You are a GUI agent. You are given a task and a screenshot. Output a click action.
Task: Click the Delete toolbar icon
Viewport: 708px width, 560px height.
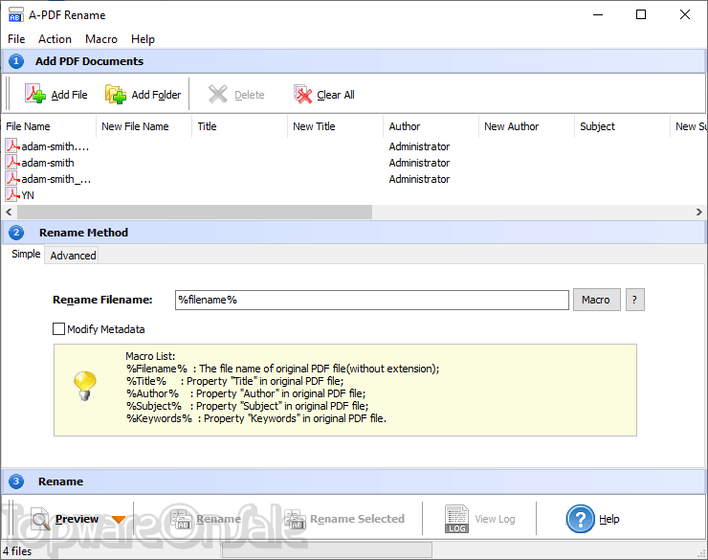[217, 94]
